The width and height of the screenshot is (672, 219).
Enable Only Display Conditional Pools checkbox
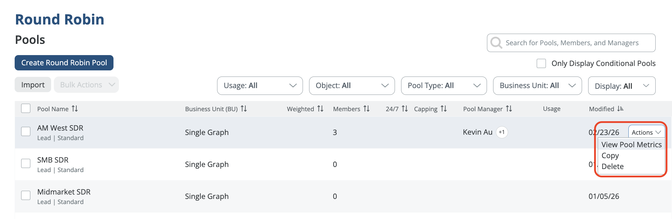(x=541, y=64)
